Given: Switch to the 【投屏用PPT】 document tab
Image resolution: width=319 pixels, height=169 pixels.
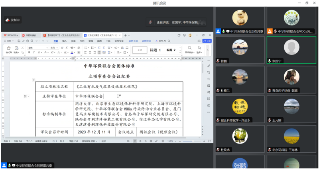Looking at the screenshot, I should pyautogui.click(x=62, y=35).
